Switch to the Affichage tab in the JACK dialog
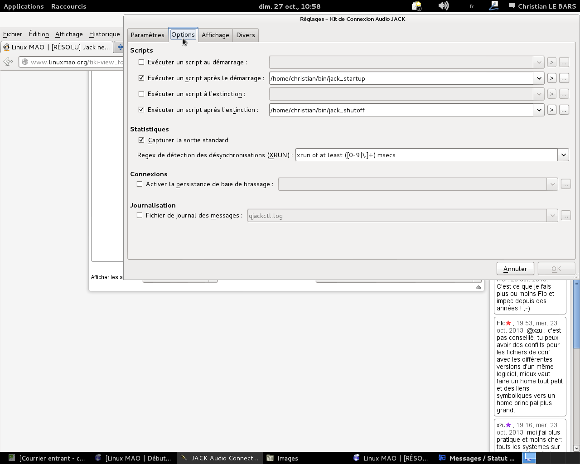This screenshot has height=464, width=580. point(215,35)
